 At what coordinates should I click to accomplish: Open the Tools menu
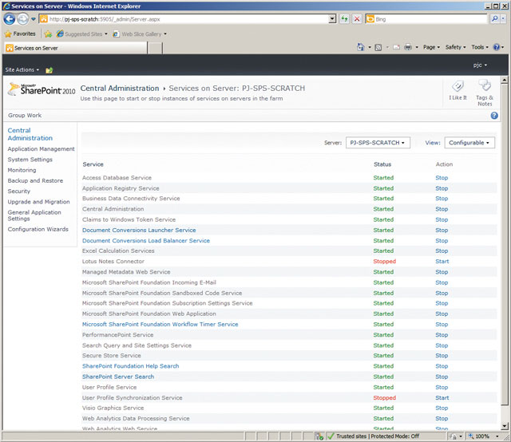click(480, 47)
